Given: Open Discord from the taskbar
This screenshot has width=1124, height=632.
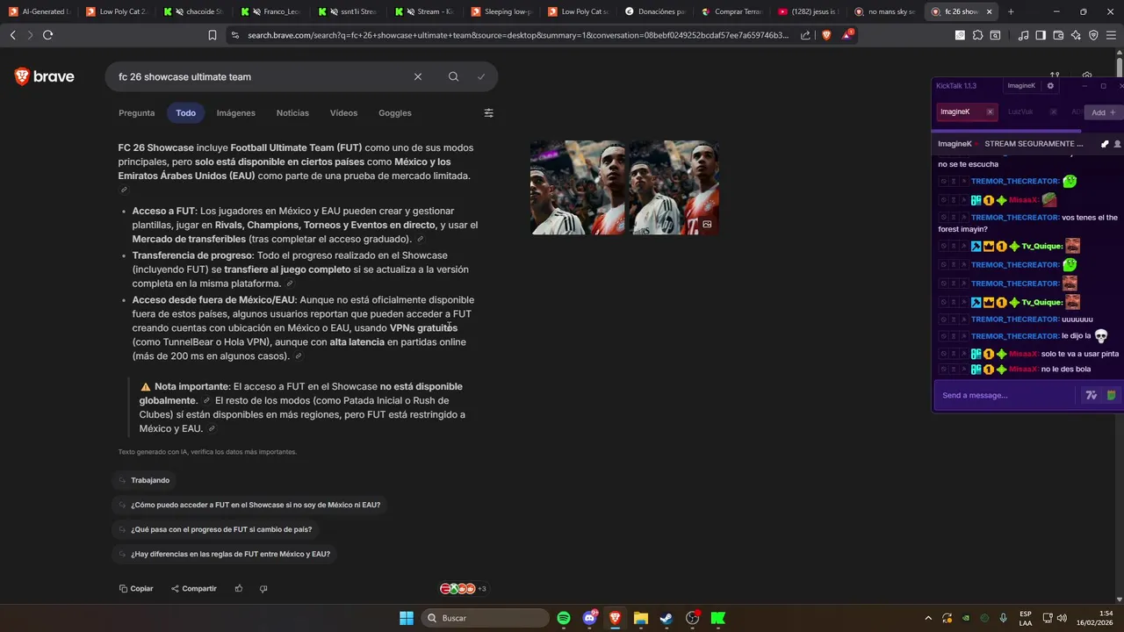Looking at the screenshot, I should click(589, 618).
